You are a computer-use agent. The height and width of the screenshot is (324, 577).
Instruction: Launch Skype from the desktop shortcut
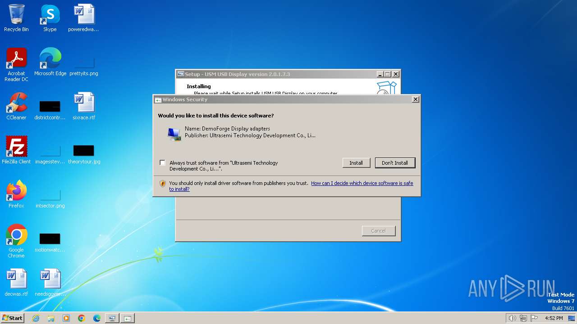[x=50, y=18]
